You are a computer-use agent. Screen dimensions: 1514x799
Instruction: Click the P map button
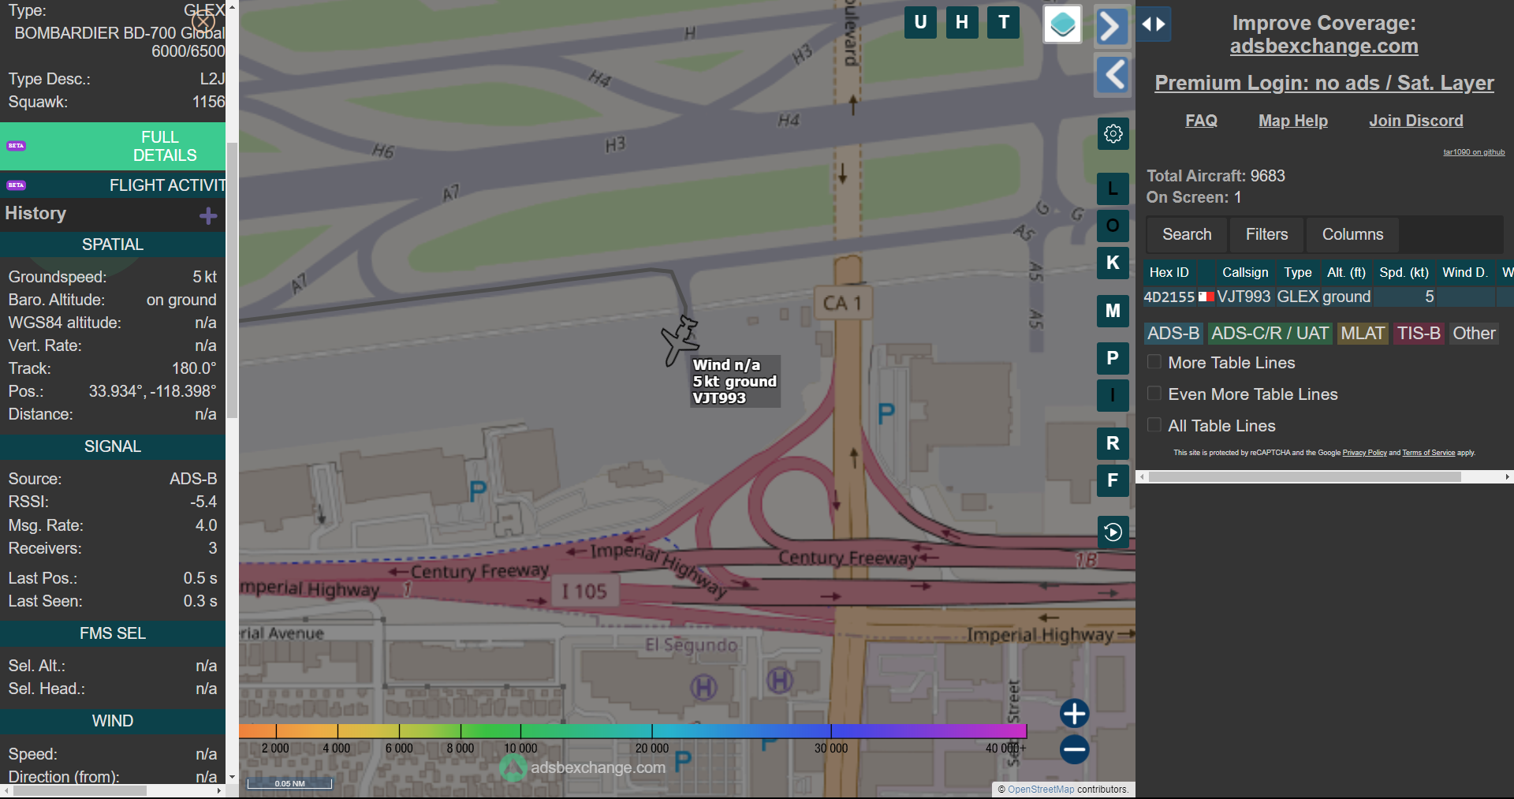point(1113,358)
